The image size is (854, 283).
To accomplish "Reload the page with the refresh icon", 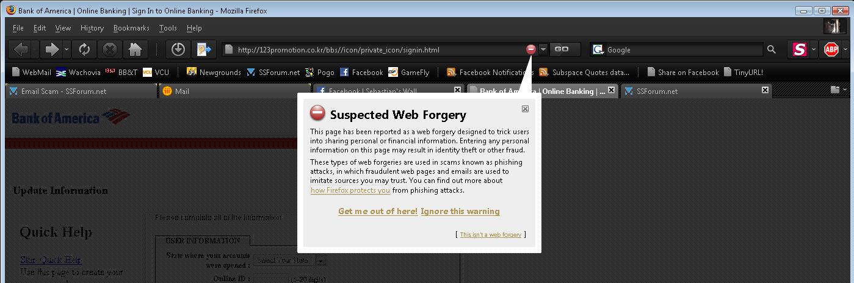I will 84,49.
